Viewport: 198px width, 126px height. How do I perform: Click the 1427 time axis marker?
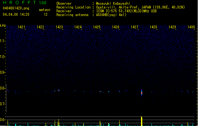(x=134, y=27)
